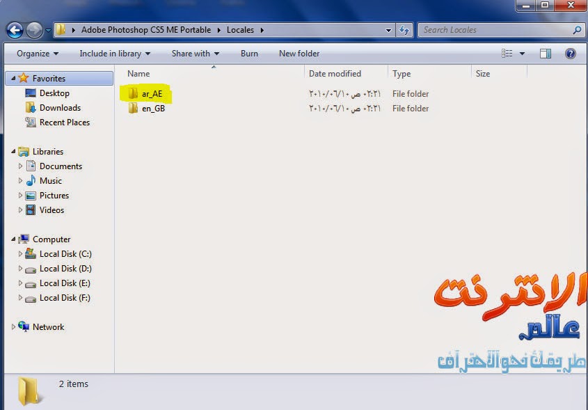This screenshot has width=588, height=410.
Task: Select Libraries in navigation pane
Action: pyautogui.click(x=47, y=152)
